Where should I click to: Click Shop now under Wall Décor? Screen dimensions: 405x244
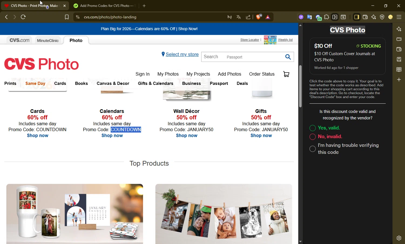click(187, 136)
